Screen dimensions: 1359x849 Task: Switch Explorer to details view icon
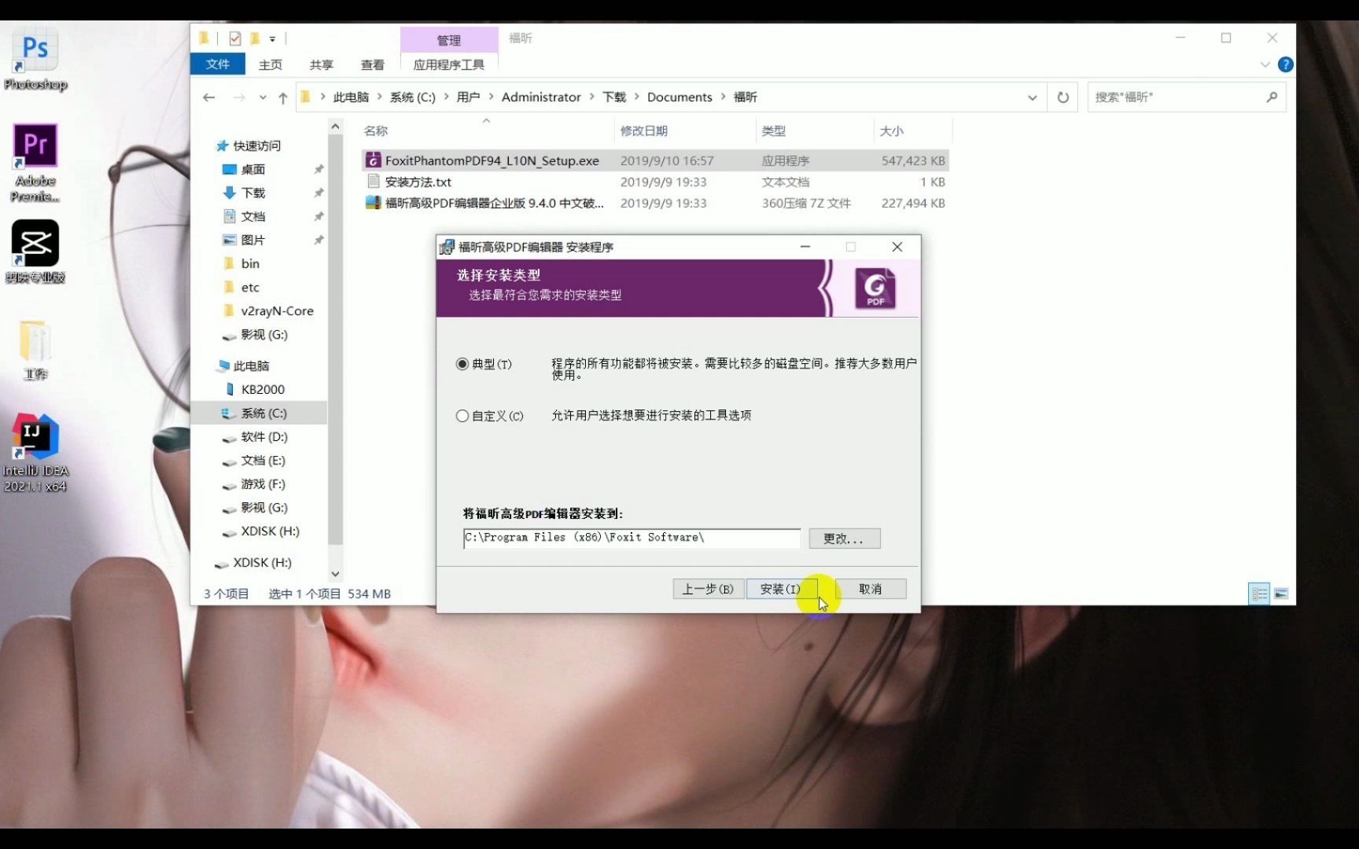[1259, 594]
